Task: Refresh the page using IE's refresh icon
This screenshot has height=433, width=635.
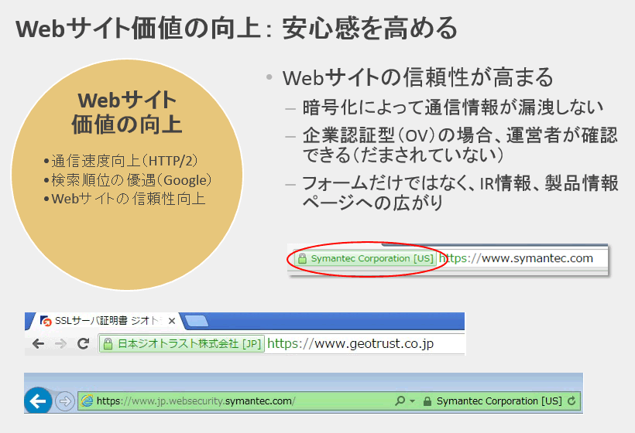Action: 571,401
